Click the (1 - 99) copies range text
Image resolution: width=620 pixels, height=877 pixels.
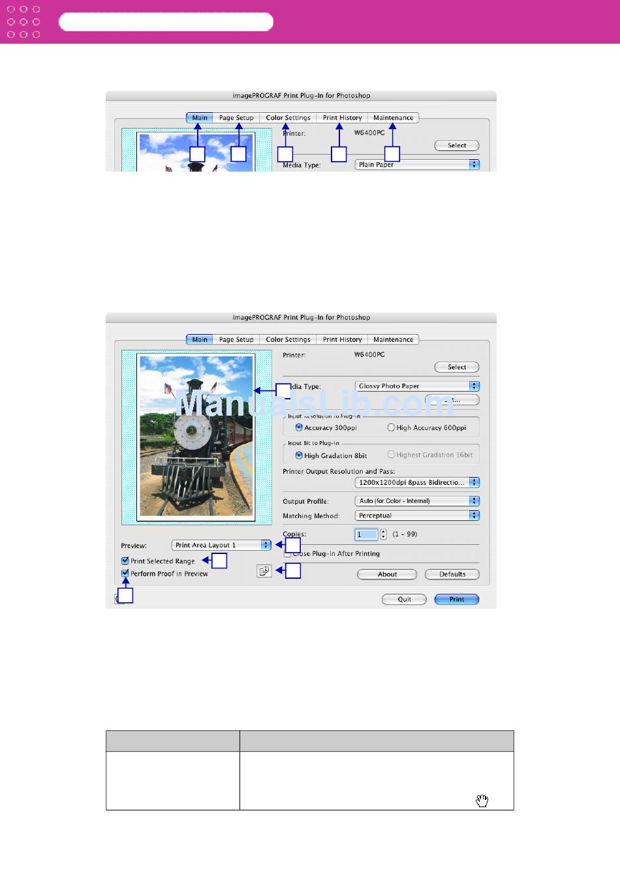coord(405,534)
